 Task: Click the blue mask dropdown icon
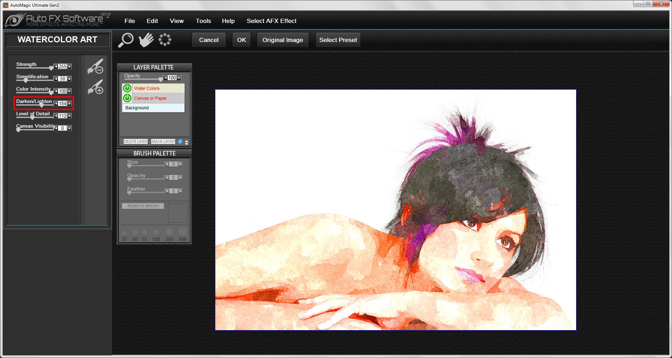click(x=180, y=141)
